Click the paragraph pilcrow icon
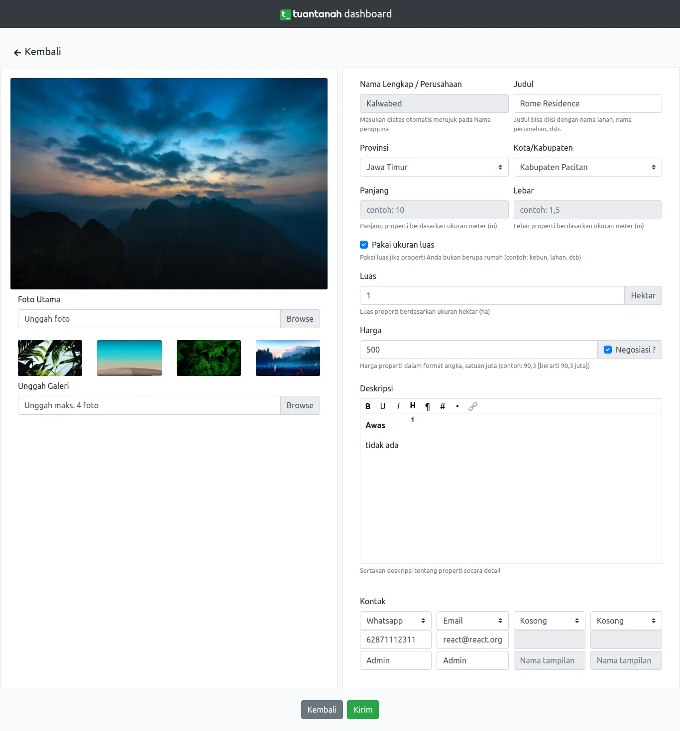 (x=428, y=406)
